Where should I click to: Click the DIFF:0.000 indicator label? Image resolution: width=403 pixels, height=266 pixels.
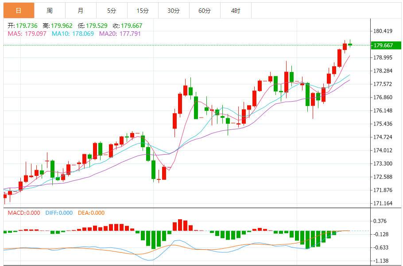[x=59, y=213]
